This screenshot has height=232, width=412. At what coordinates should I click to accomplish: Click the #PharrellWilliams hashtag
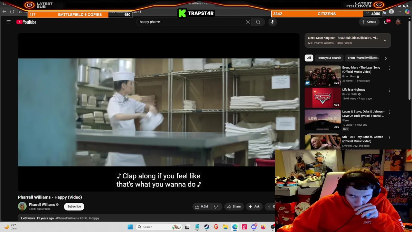[67, 218]
